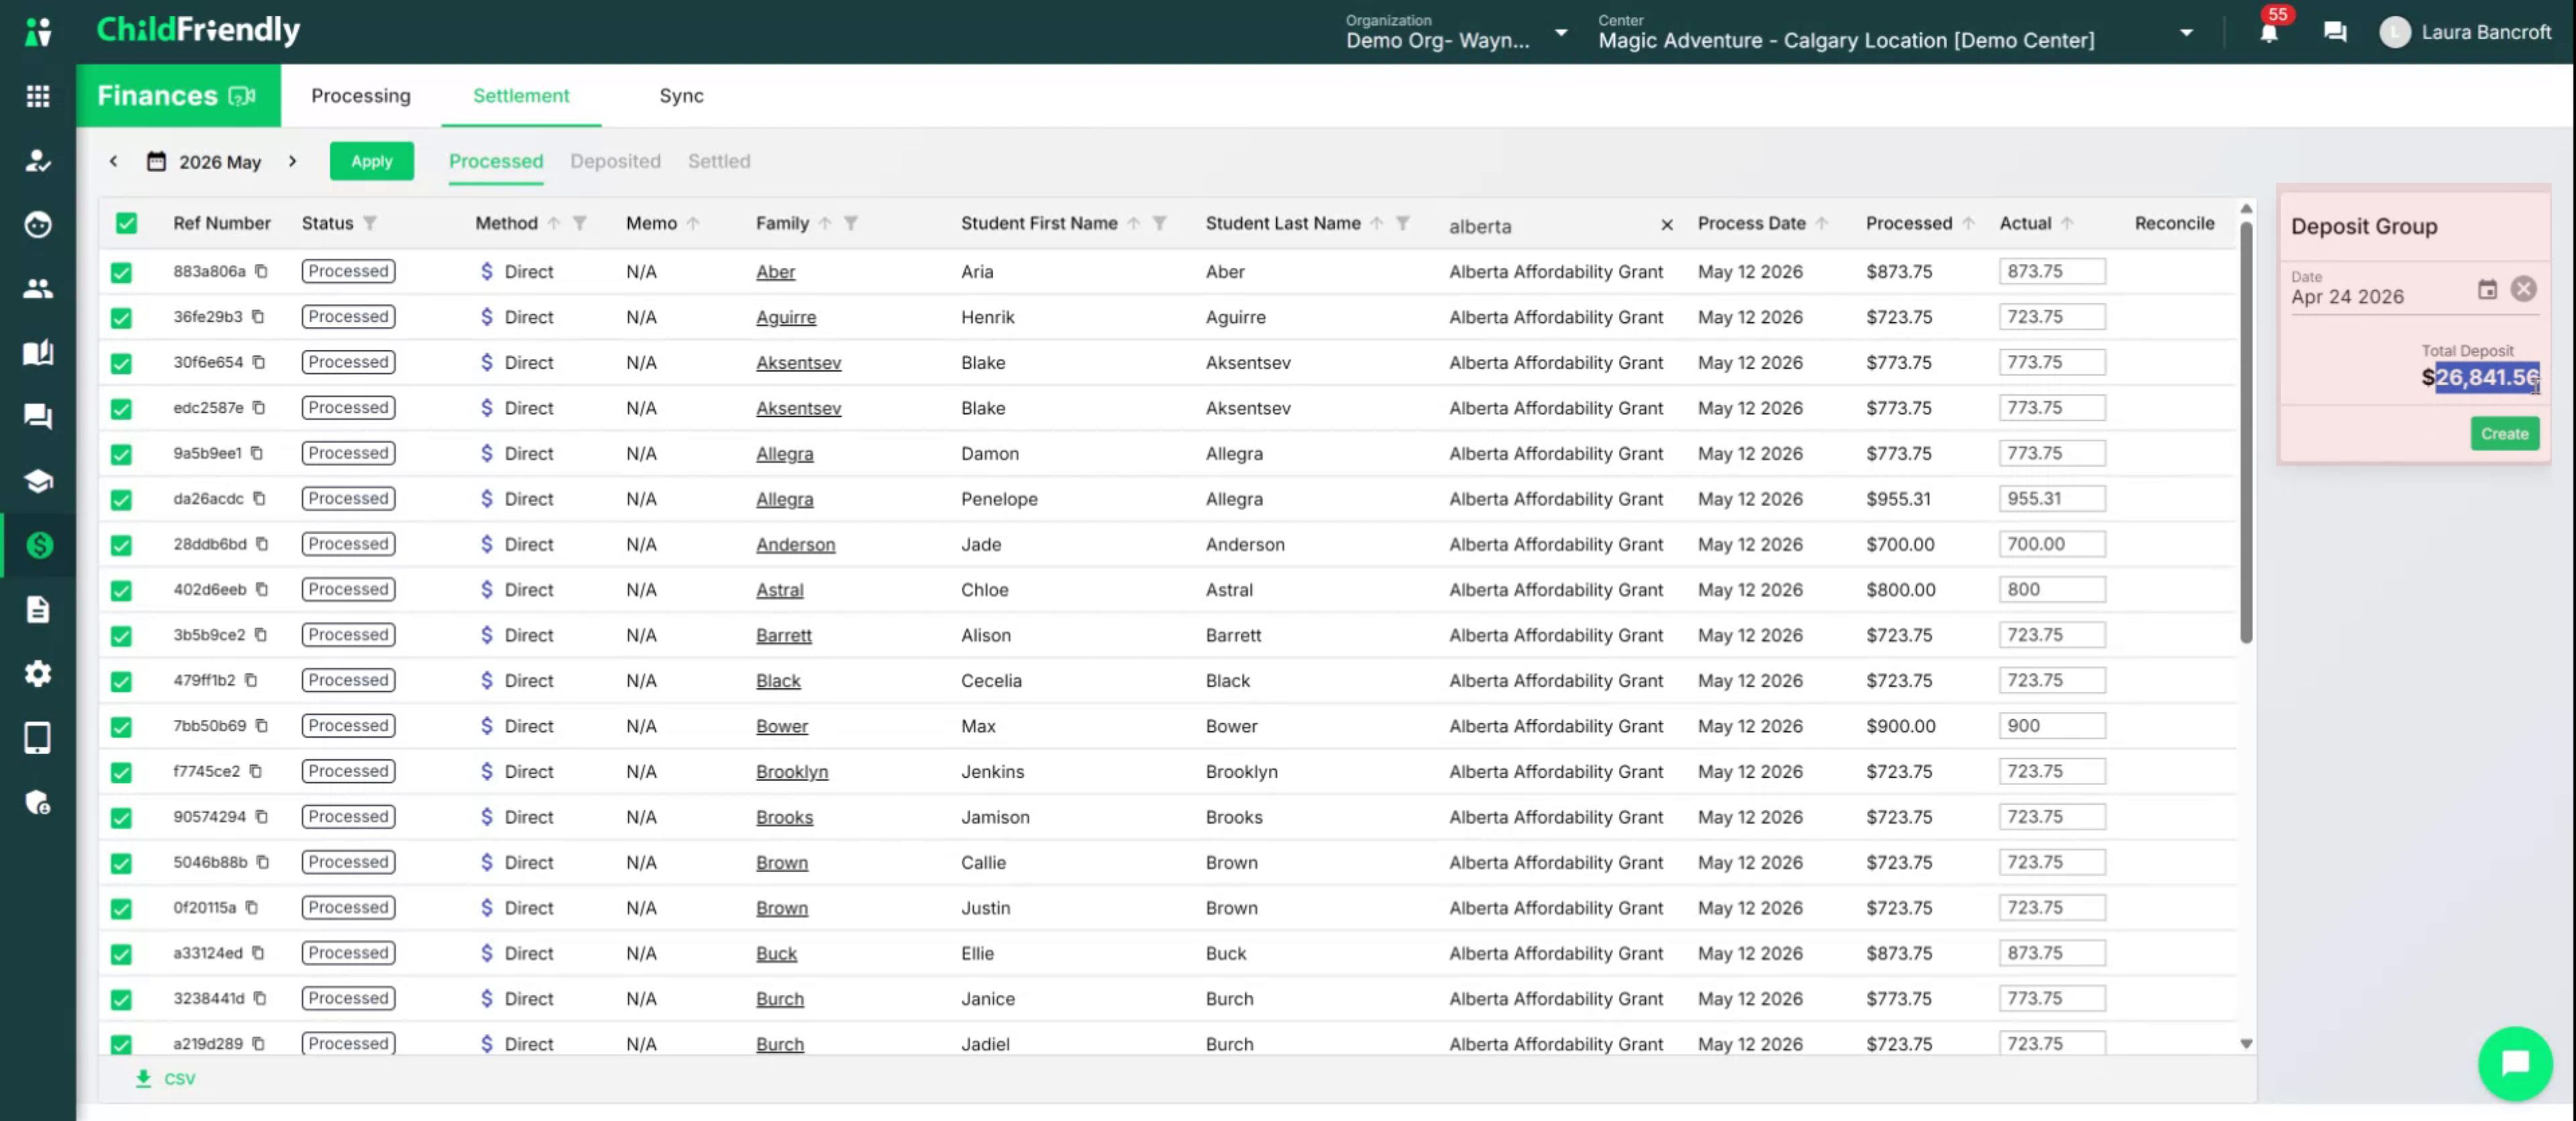Copy ref number 36fe29b3
The width and height of the screenshot is (2576, 1121).
(258, 316)
